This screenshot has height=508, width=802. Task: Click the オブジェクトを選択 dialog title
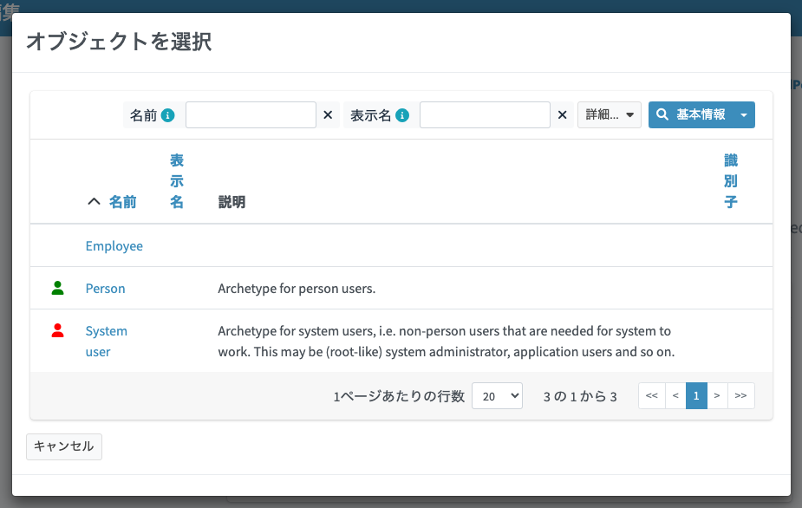(119, 42)
